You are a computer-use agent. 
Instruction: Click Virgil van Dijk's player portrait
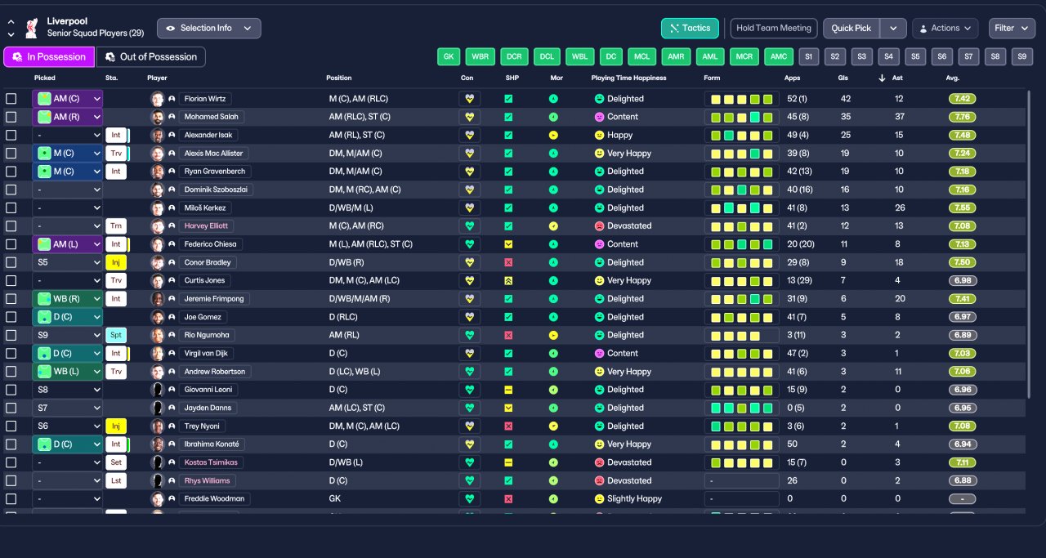(x=158, y=353)
